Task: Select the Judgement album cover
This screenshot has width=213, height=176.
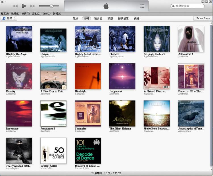Action: point(122,76)
